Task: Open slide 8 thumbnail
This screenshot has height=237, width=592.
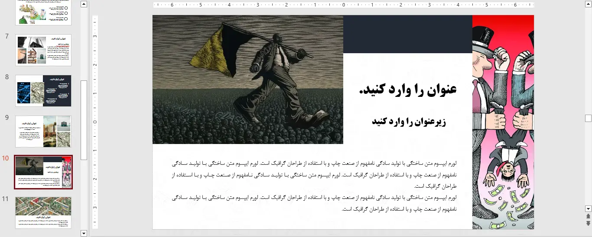Action: (43, 91)
